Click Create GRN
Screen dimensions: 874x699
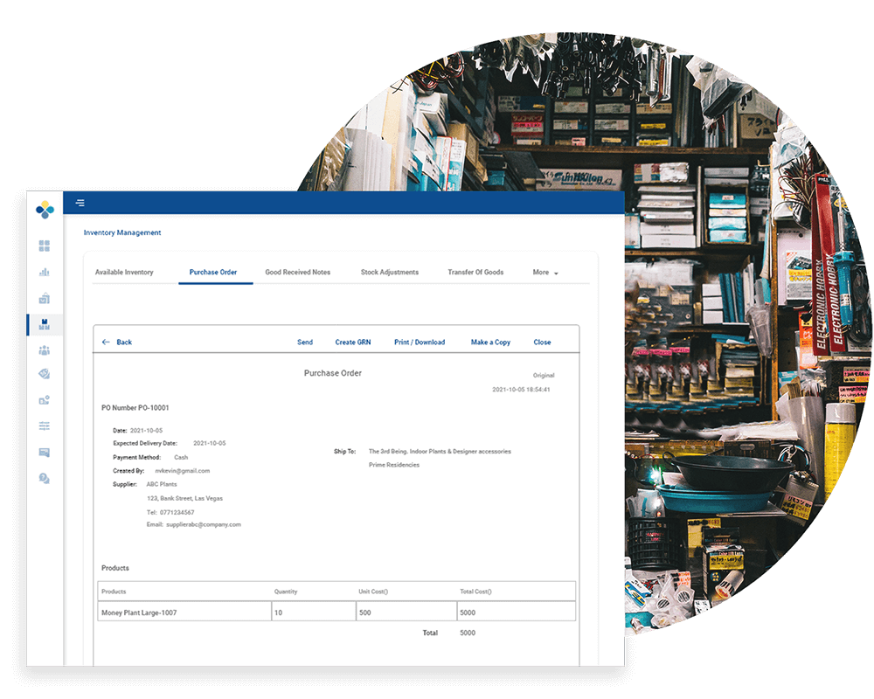pyautogui.click(x=353, y=343)
